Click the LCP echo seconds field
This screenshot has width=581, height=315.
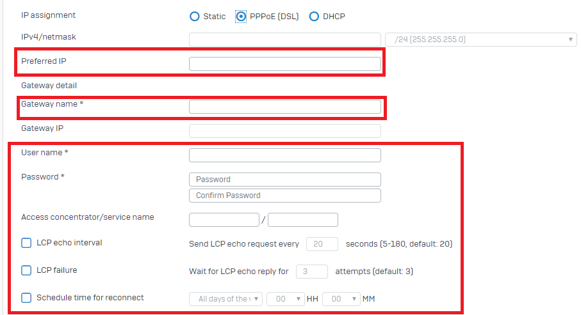click(x=322, y=244)
